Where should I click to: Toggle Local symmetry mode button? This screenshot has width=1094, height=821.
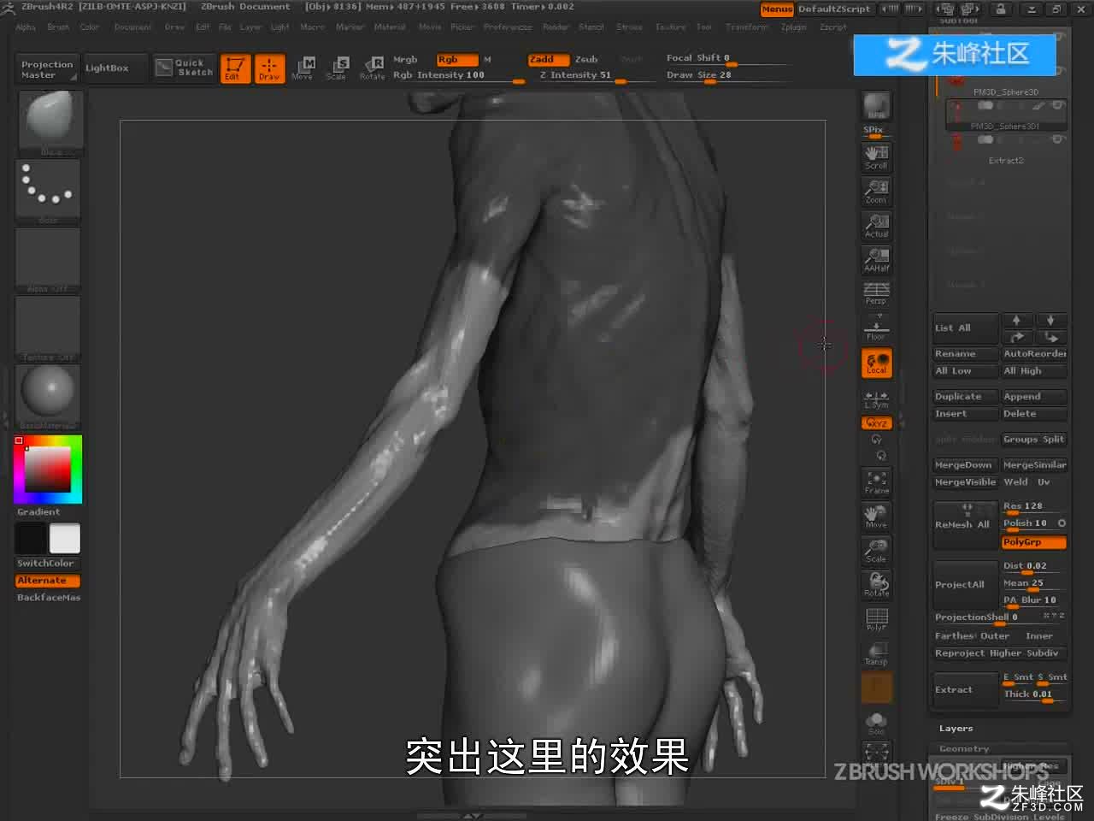point(876,363)
